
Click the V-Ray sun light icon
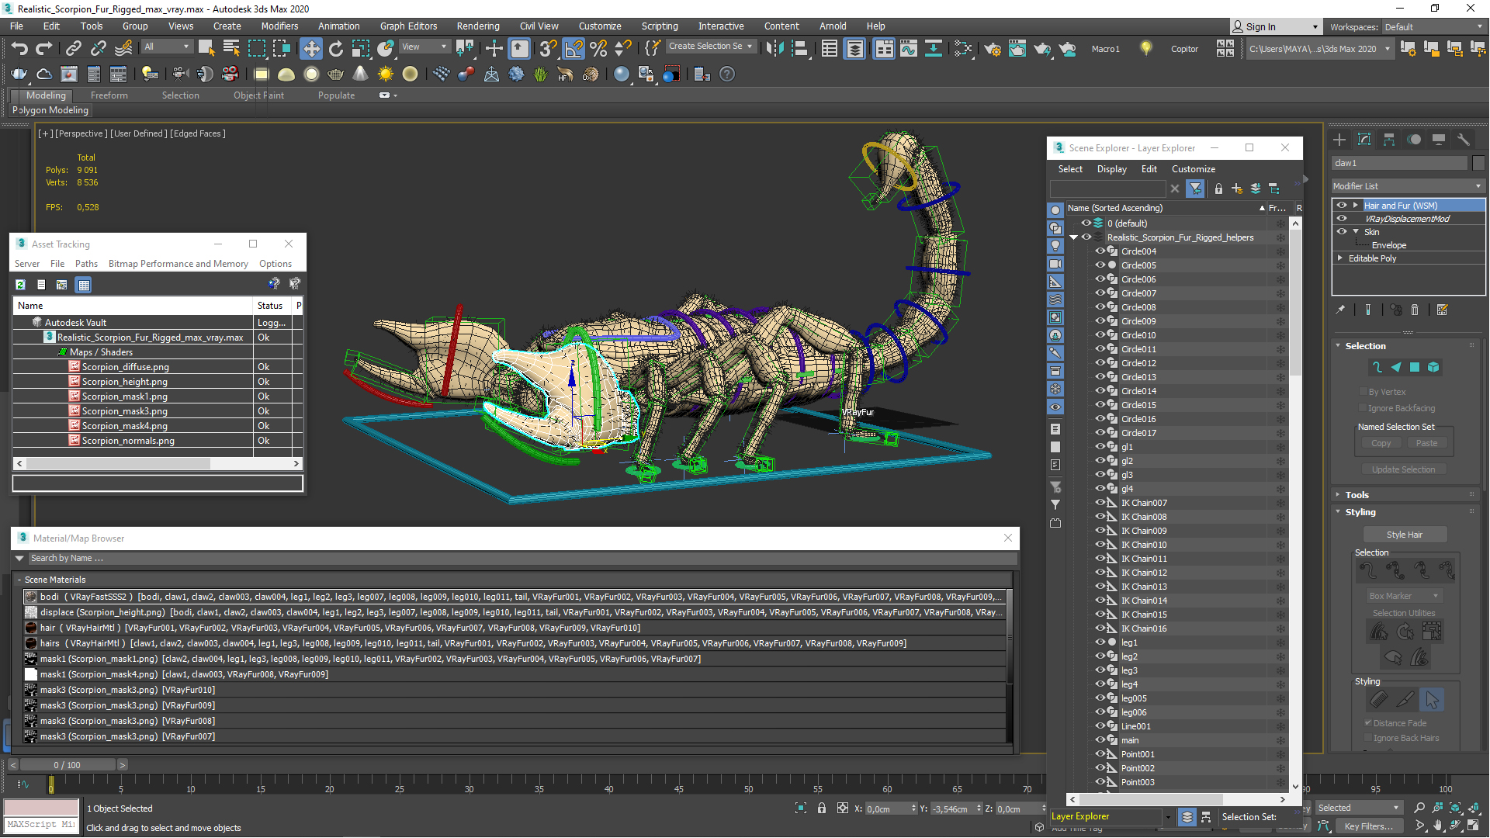pos(386,74)
